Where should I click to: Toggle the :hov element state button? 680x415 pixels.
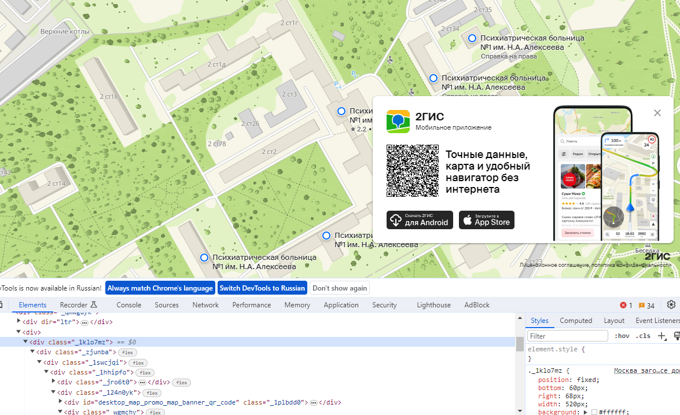pos(622,336)
